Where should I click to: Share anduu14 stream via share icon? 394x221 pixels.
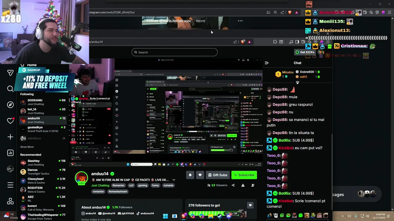[233, 185]
